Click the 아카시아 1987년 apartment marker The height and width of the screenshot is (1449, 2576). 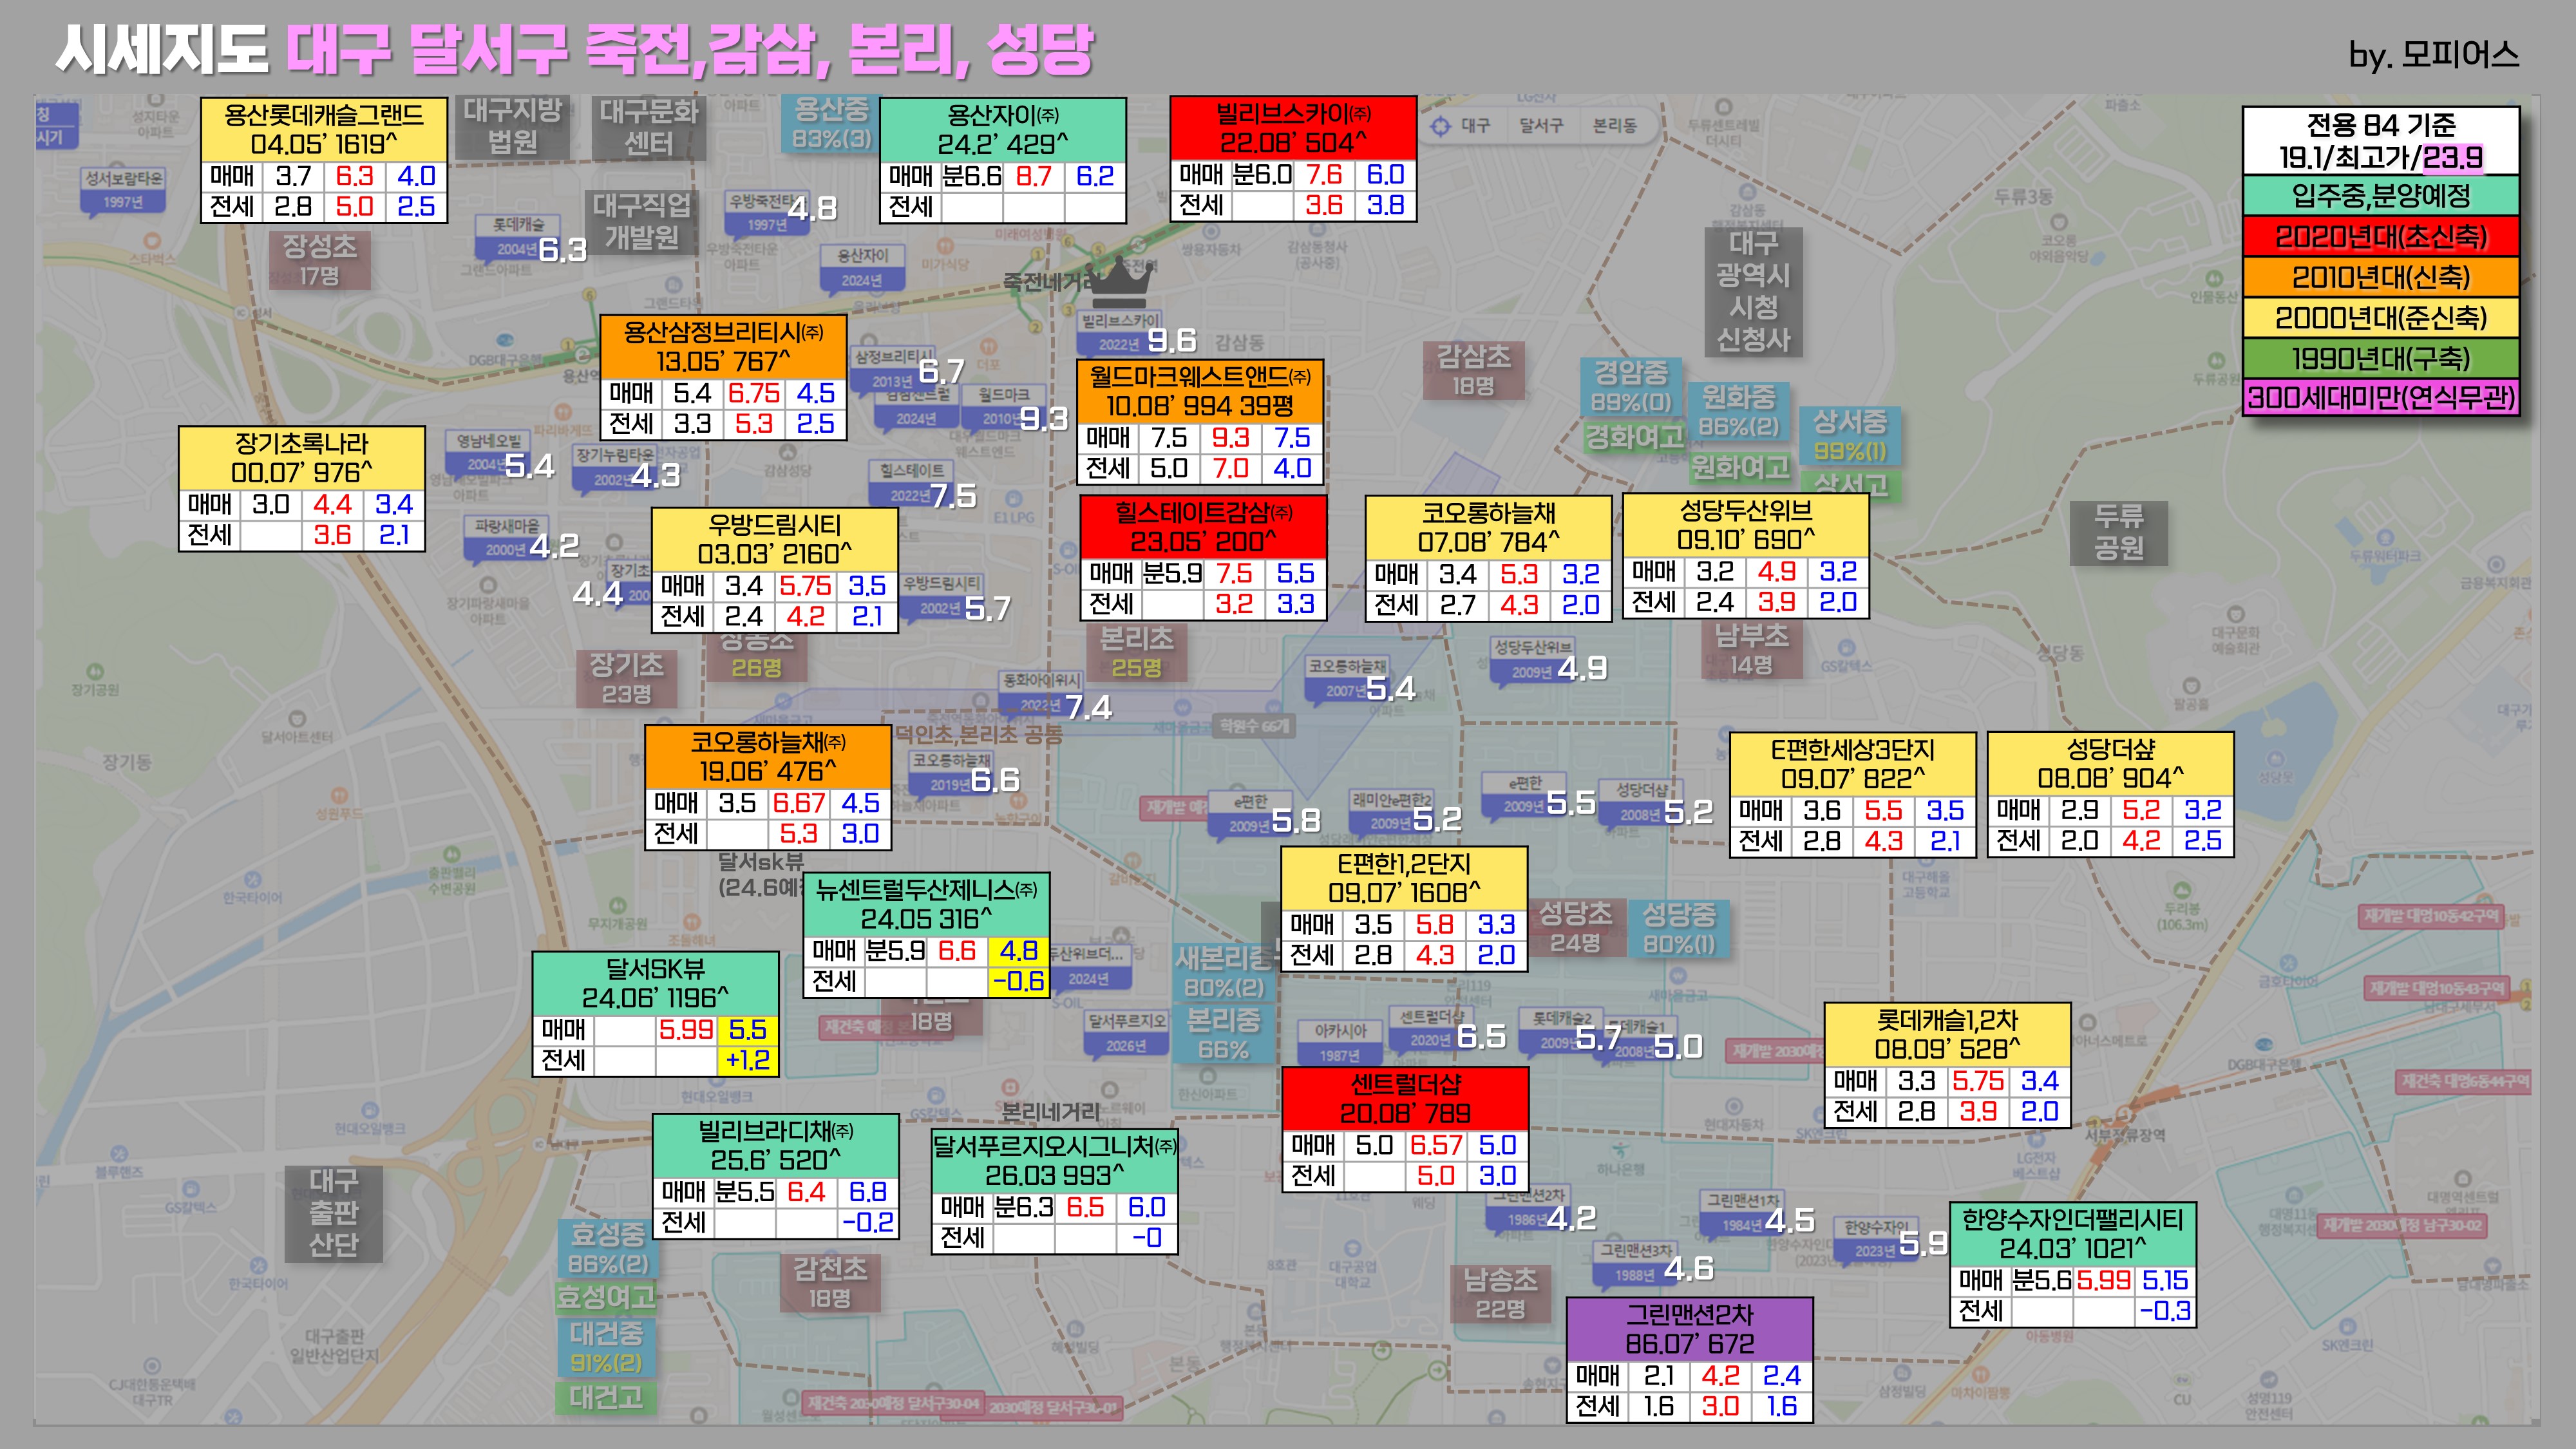1340,1042
